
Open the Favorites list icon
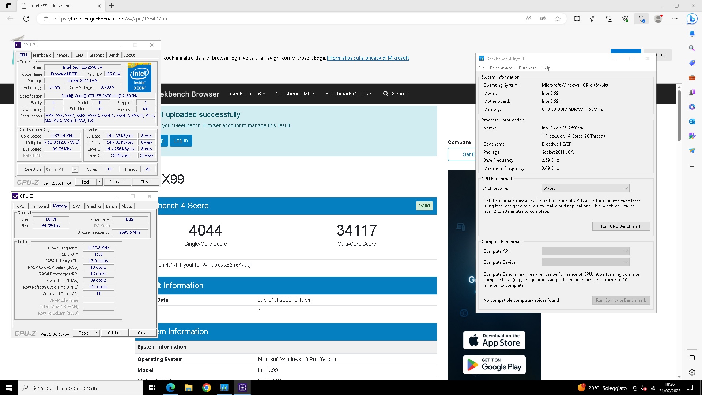[x=593, y=19]
